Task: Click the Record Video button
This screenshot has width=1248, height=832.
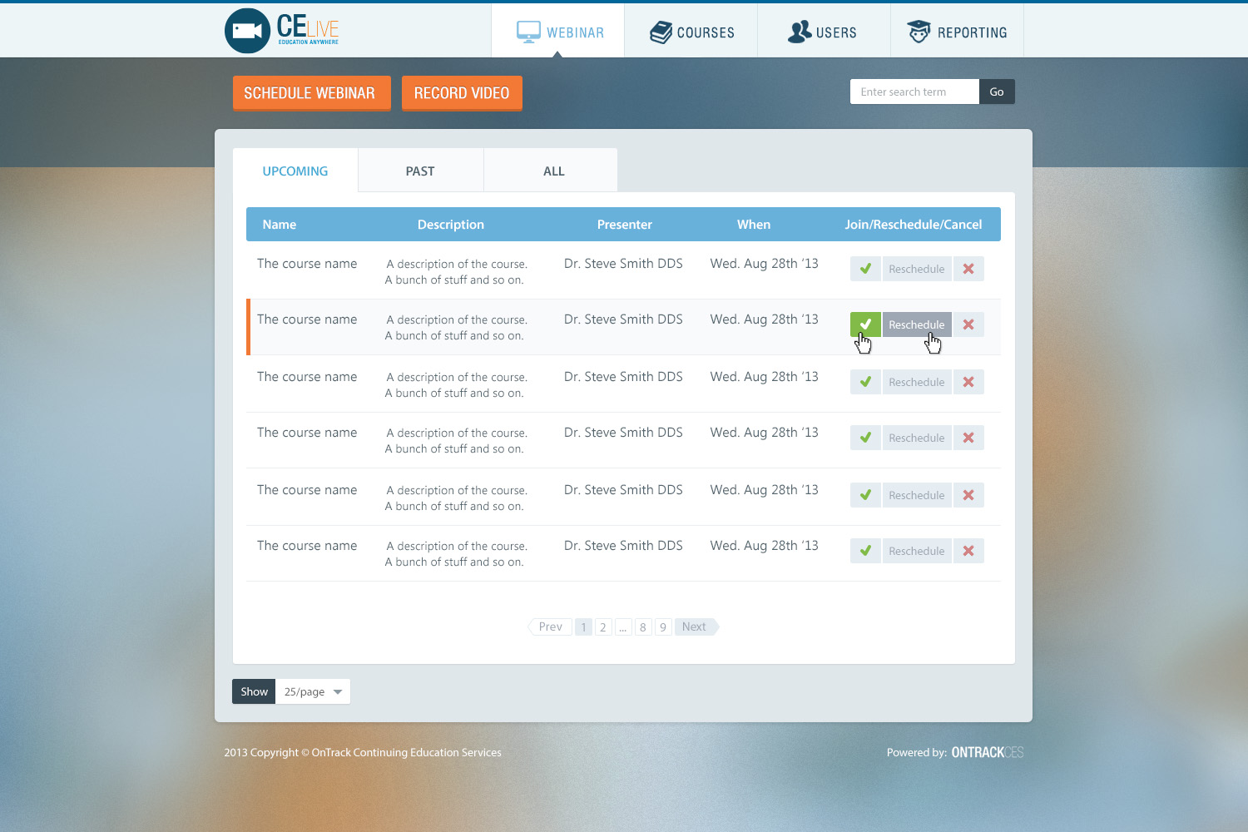Action: pyautogui.click(x=462, y=93)
